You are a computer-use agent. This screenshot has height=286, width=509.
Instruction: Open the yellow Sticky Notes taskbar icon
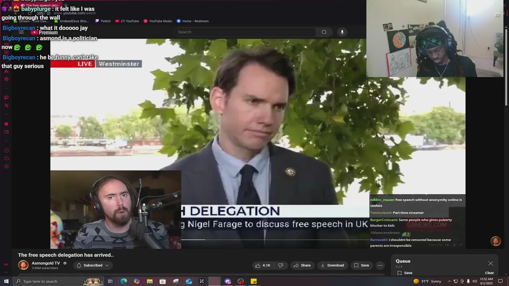254,281
